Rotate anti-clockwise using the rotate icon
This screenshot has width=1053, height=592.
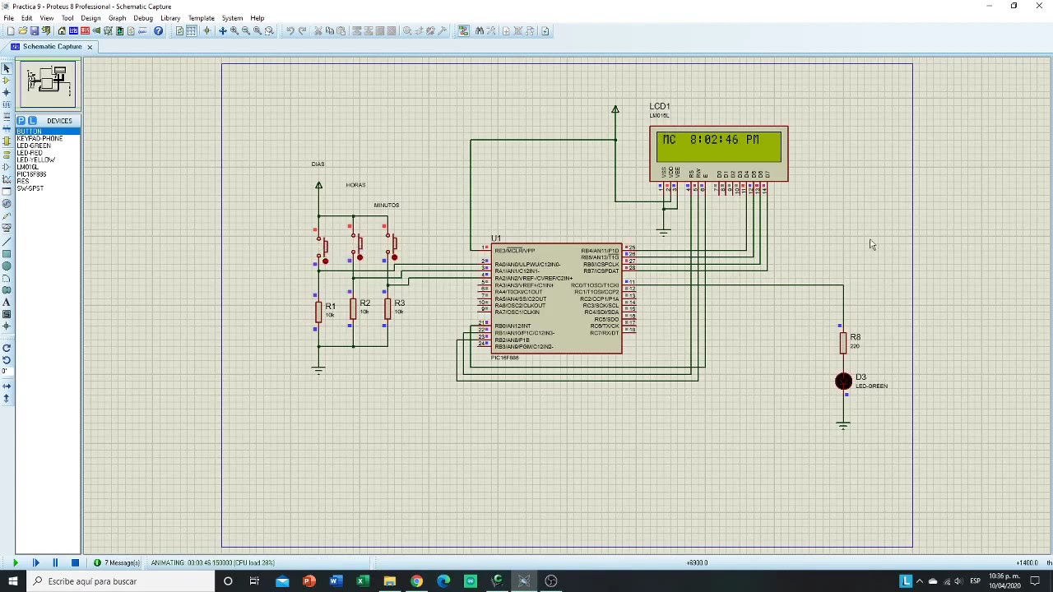point(7,360)
